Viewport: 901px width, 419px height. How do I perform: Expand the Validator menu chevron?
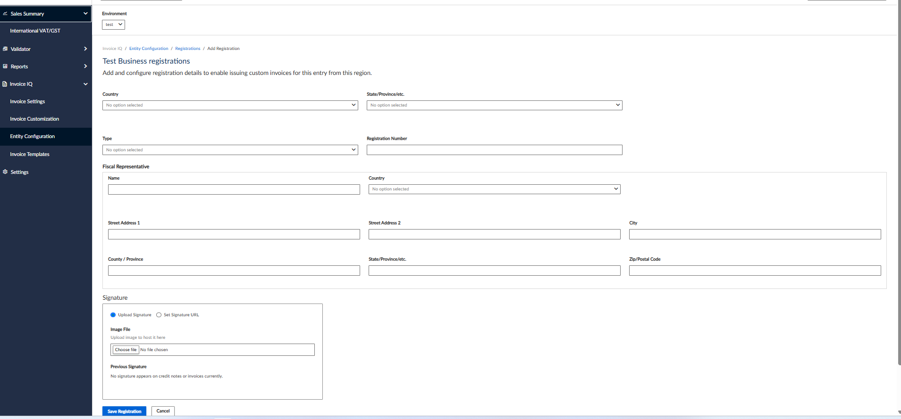(85, 49)
